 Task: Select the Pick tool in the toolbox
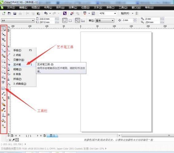pyautogui.click(x=3, y=28)
